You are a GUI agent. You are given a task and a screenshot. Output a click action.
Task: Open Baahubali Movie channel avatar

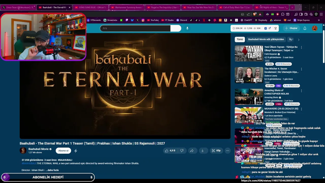pyautogui.click(x=23, y=150)
